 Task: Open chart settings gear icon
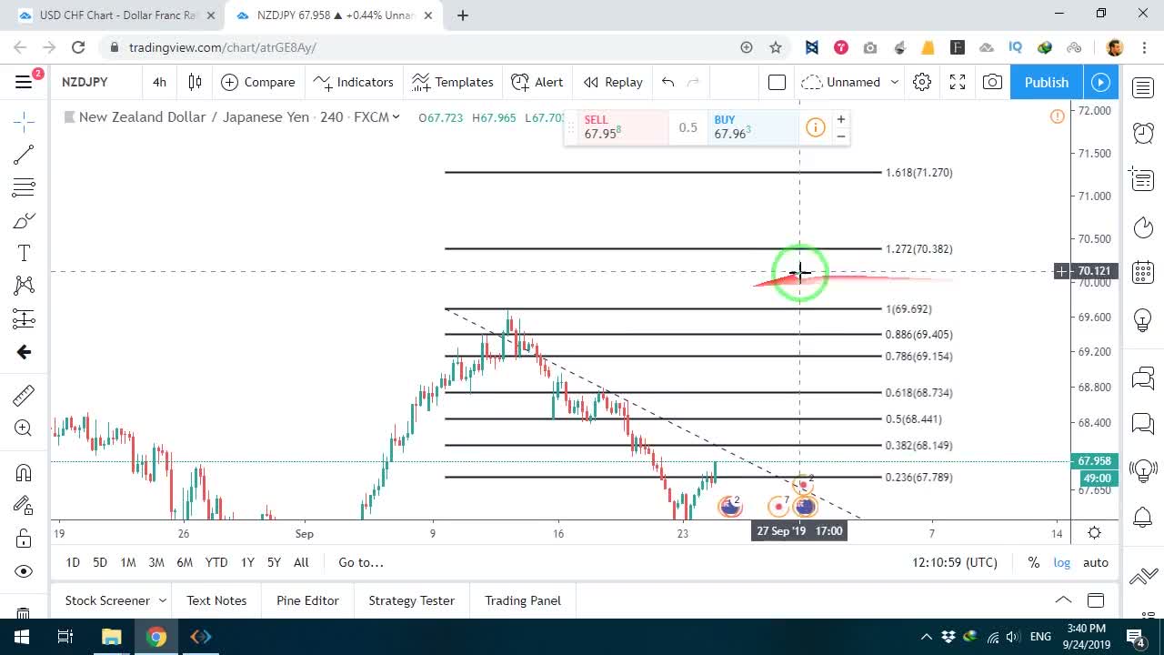[x=922, y=82]
